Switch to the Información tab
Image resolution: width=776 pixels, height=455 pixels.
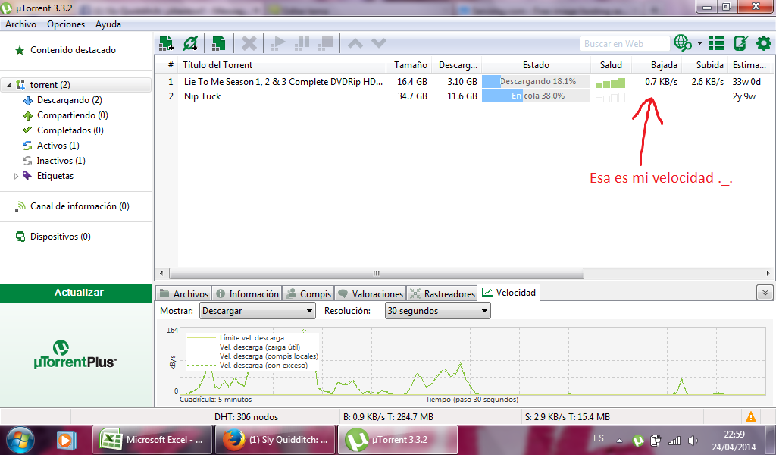click(x=248, y=294)
